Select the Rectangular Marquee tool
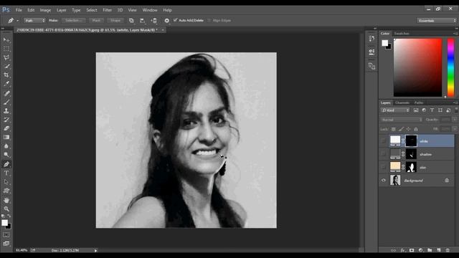Viewport: 459px width, 258px height. 6,49
